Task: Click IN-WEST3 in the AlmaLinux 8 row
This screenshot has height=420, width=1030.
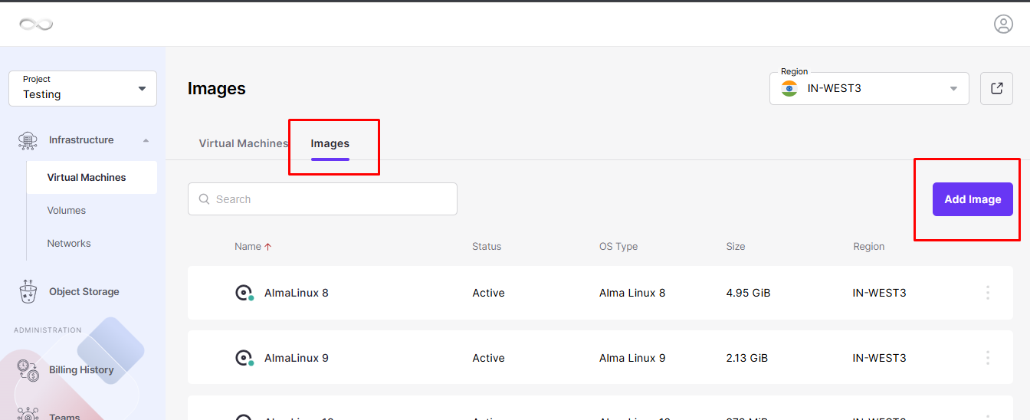Action: [880, 293]
